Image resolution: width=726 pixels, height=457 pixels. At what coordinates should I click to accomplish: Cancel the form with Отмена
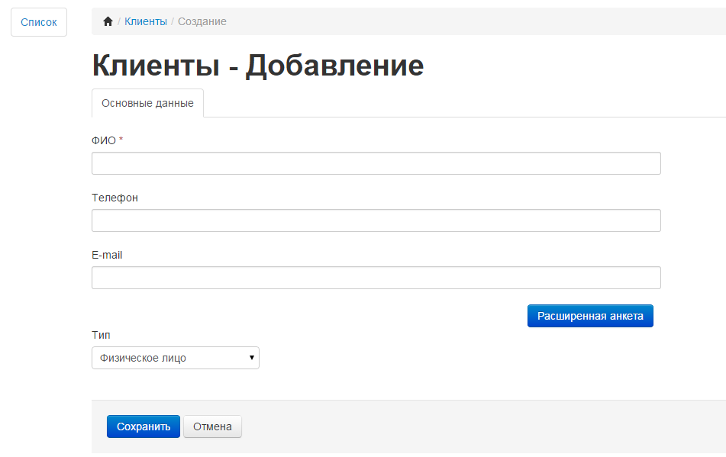pos(212,426)
